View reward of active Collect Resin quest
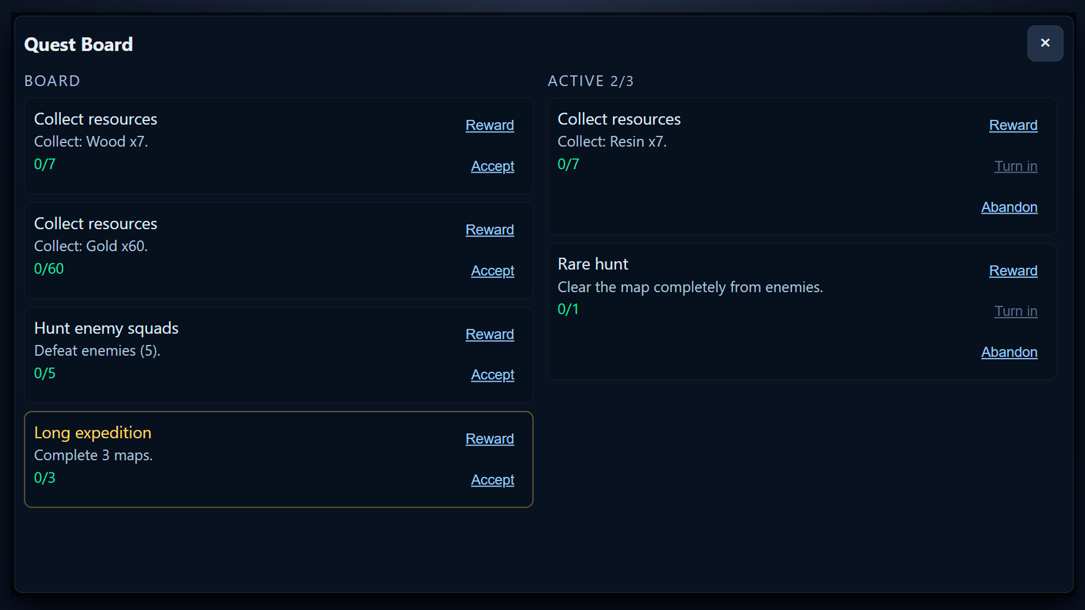 tap(1013, 125)
